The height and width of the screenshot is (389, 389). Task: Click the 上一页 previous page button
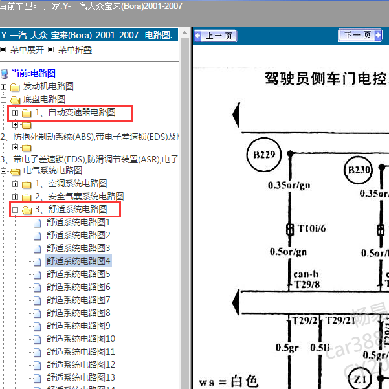(215, 36)
